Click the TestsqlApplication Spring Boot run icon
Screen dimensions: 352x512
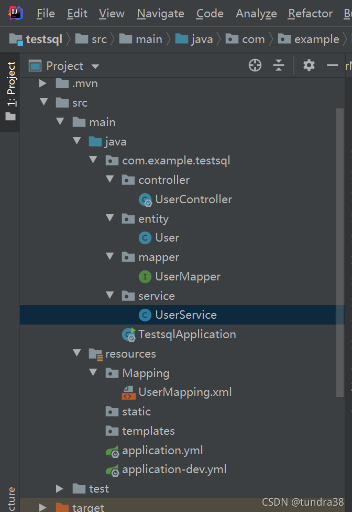coord(129,335)
